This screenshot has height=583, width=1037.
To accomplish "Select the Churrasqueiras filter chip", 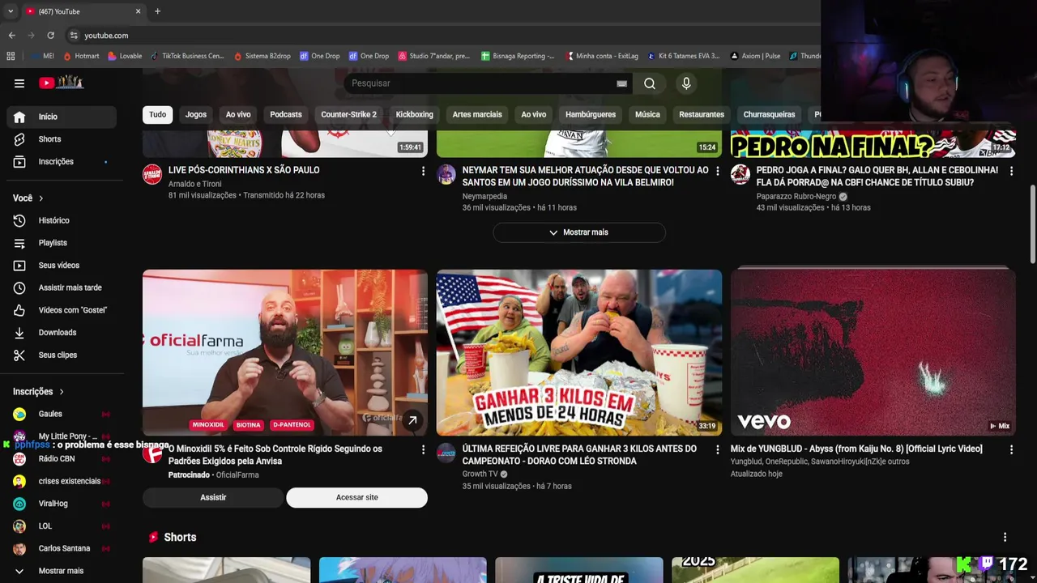I will pyautogui.click(x=769, y=114).
